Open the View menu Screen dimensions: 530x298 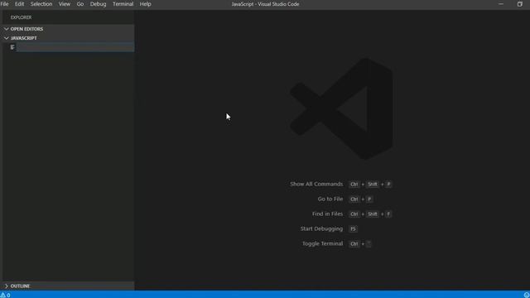[x=65, y=4]
